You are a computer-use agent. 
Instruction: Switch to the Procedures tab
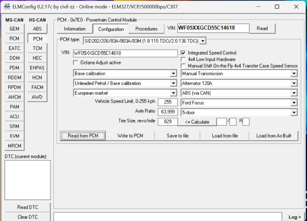coord(146,29)
